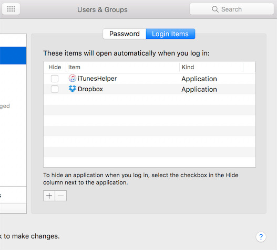Check Hide box for iTunesHelper
The image size is (277, 250).
[x=55, y=79]
